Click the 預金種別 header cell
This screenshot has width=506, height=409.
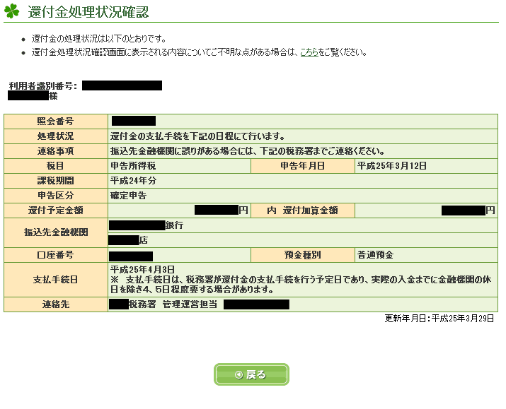click(x=303, y=255)
